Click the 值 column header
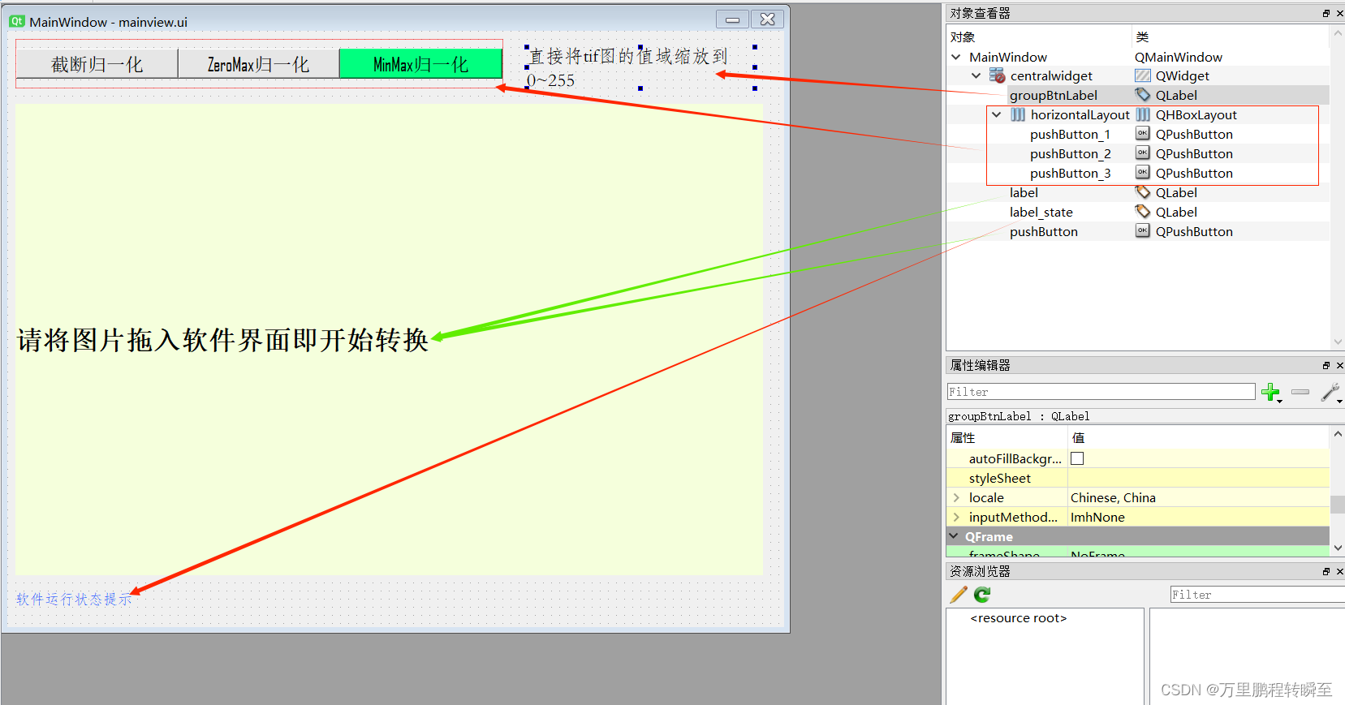This screenshot has height=705, width=1345. [x=1198, y=437]
